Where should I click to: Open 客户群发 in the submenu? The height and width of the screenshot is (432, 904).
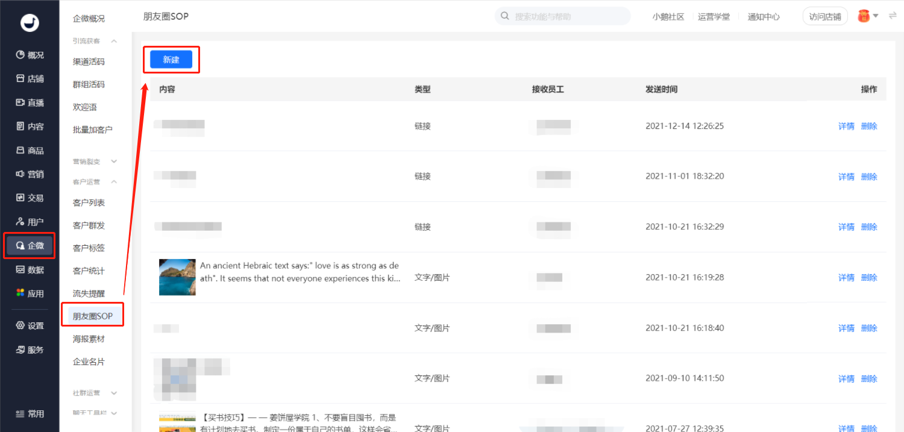pos(89,225)
